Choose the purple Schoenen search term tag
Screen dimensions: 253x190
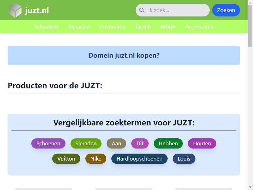point(48,143)
